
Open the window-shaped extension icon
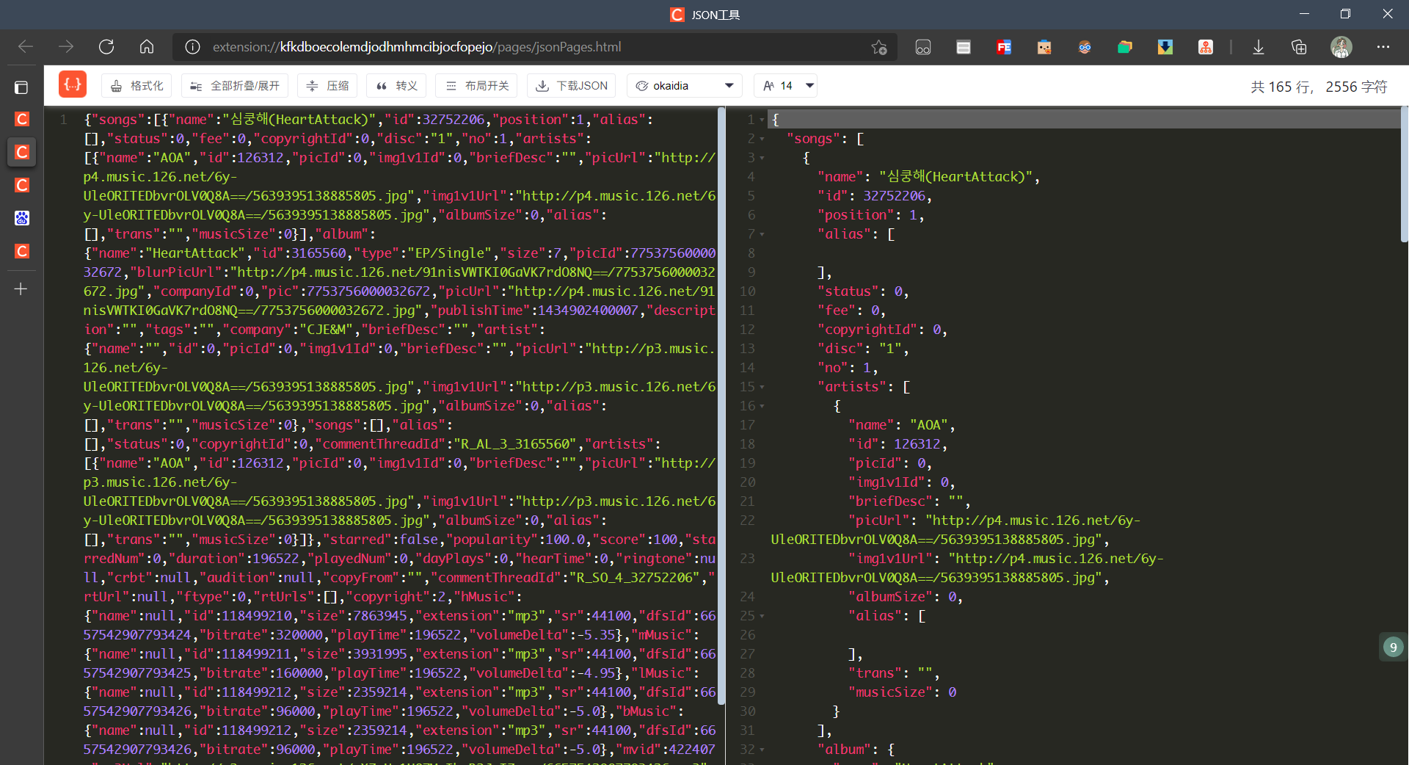tap(964, 47)
